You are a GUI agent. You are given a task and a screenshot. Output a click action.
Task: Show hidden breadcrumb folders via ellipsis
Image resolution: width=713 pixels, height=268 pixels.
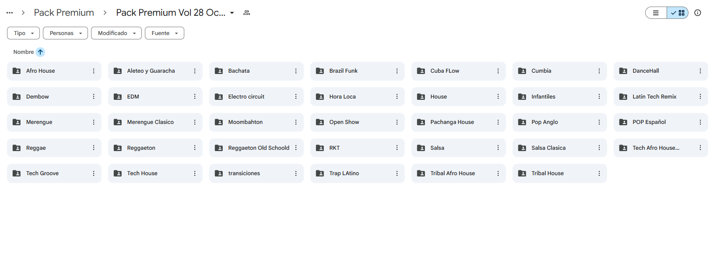(10, 13)
